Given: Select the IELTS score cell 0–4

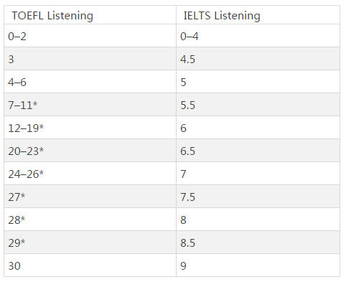Looking at the screenshot, I should (x=258, y=36).
